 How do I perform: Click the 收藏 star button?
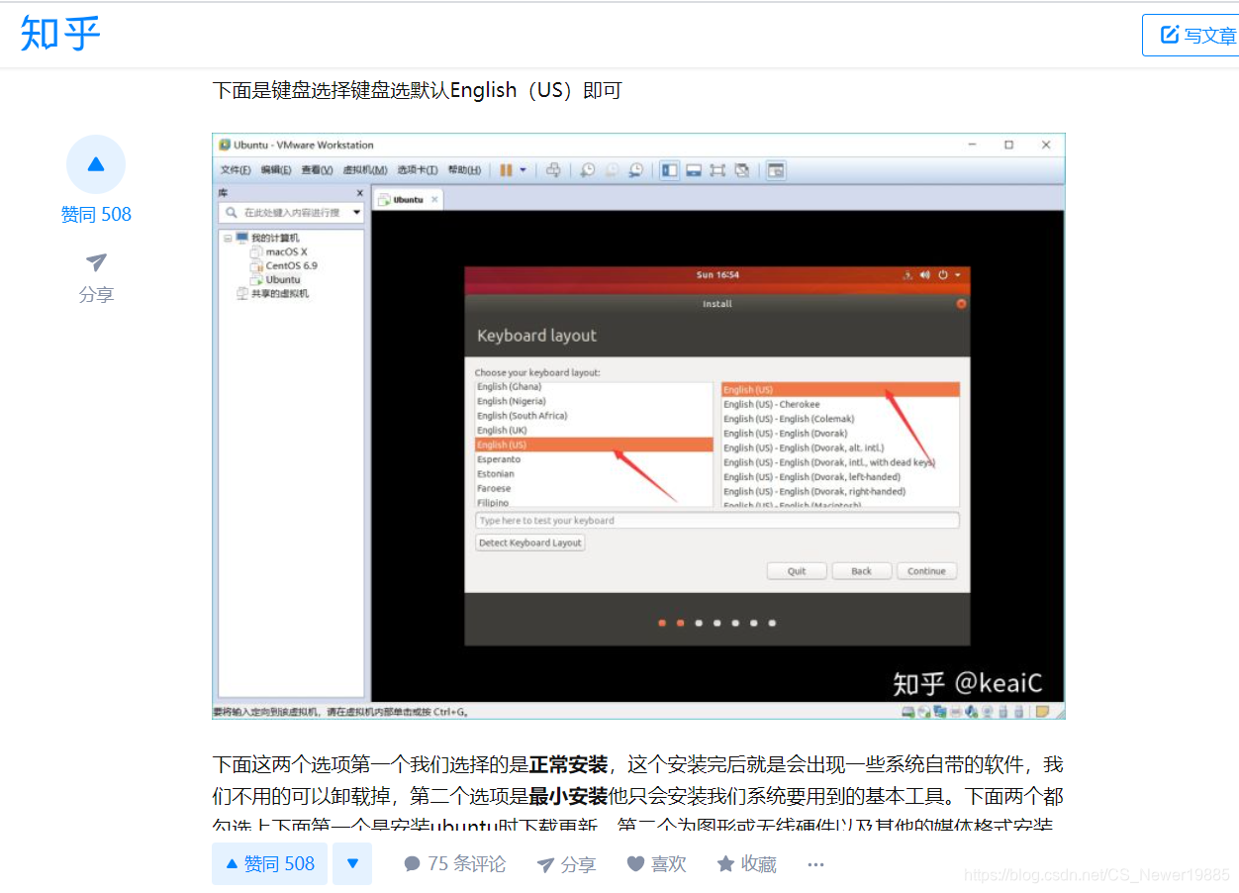point(747,864)
